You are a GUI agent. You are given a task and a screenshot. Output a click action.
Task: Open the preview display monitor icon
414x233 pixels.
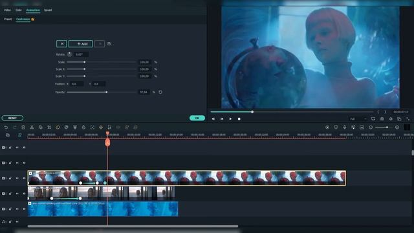(x=373, y=119)
